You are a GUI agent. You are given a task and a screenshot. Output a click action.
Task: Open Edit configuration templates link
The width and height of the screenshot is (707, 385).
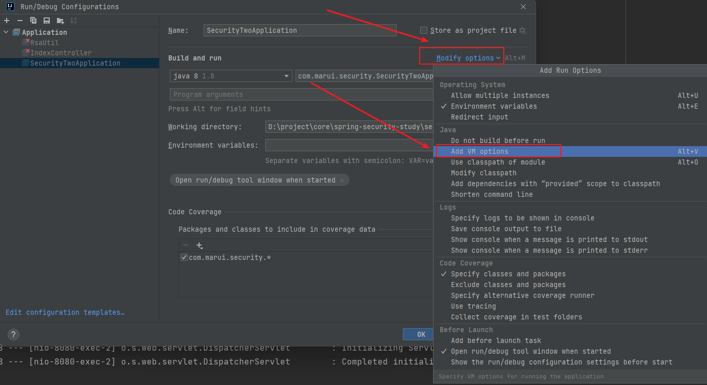tap(65, 312)
